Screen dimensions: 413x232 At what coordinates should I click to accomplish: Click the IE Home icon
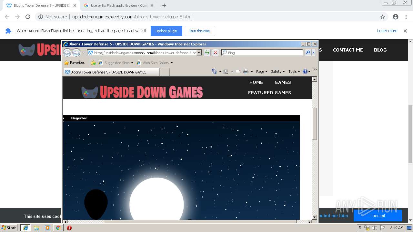pos(214,72)
